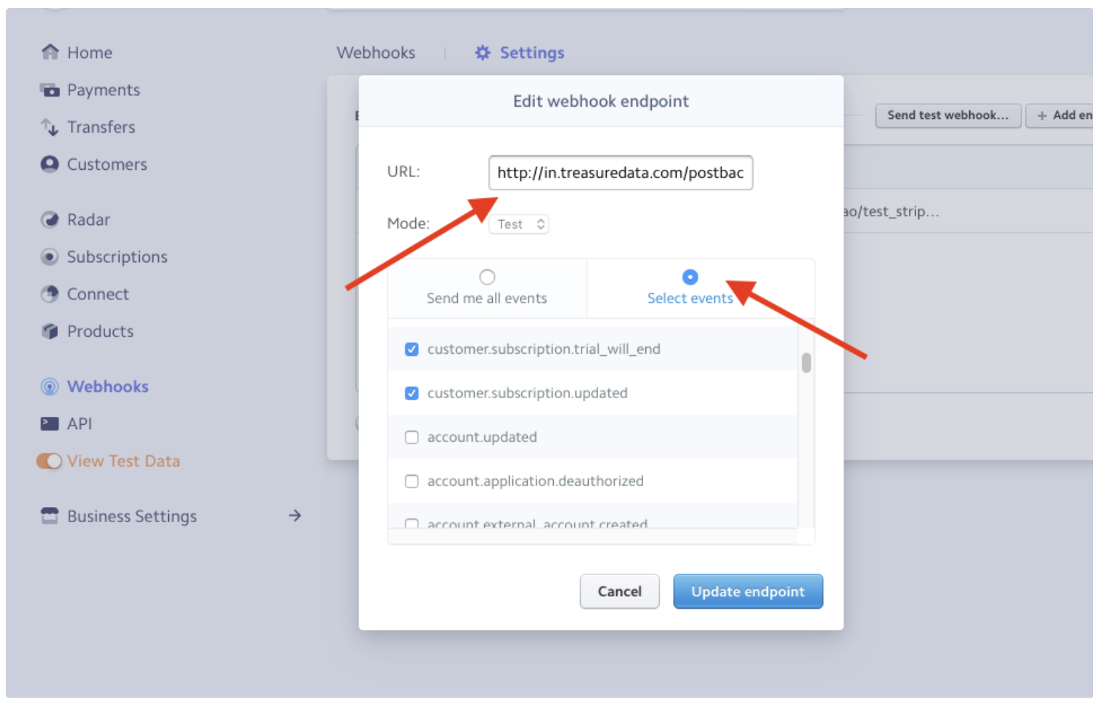
Task: Click the Settings gear icon
Action: point(483,53)
